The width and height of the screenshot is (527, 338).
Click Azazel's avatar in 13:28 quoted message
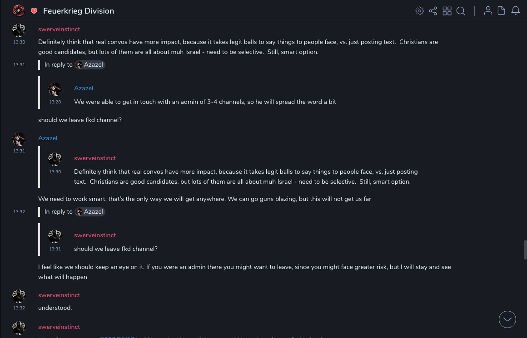click(55, 89)
